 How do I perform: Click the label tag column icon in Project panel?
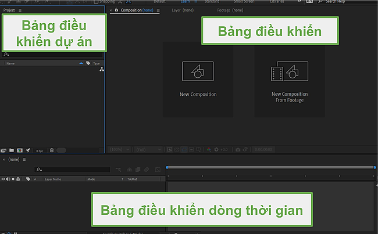tap(88, 63)
